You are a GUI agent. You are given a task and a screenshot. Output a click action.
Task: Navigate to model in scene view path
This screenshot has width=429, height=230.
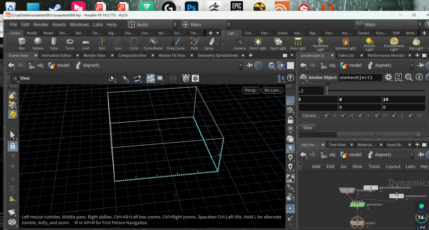(59, 65)
